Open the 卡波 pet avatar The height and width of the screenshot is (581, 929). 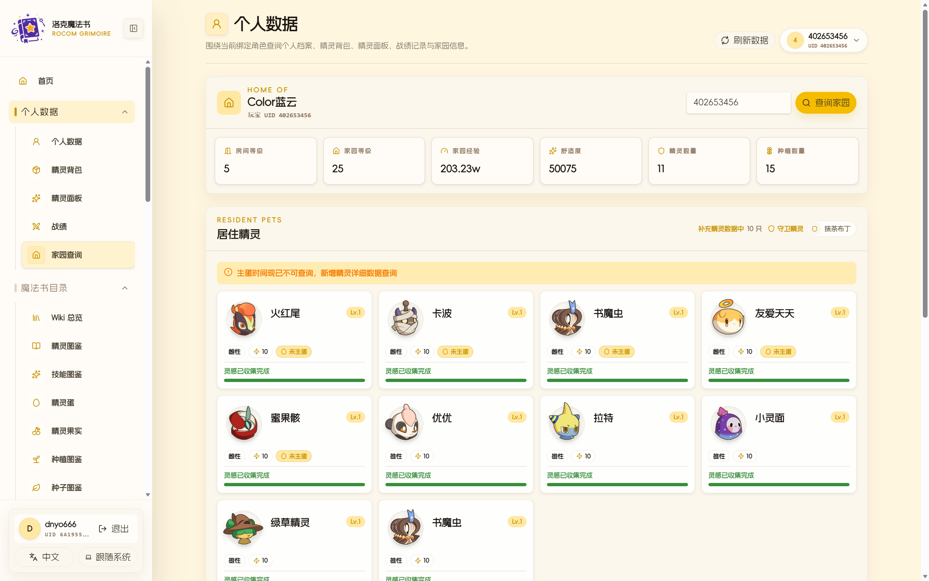click(405, 319)
